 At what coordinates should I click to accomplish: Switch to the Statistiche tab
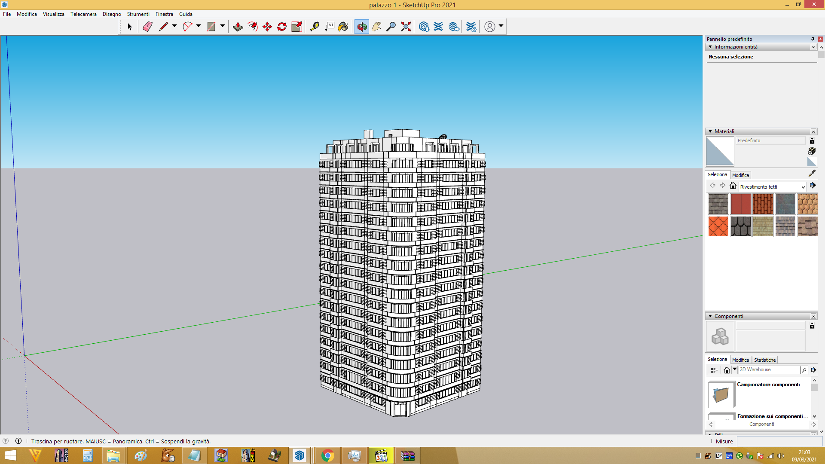(x=765, y=360)
